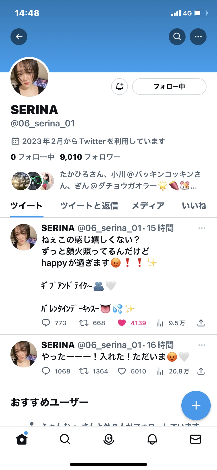Tap the back arrow button
The height and width of the screenshot is (470, 217).
19,37
